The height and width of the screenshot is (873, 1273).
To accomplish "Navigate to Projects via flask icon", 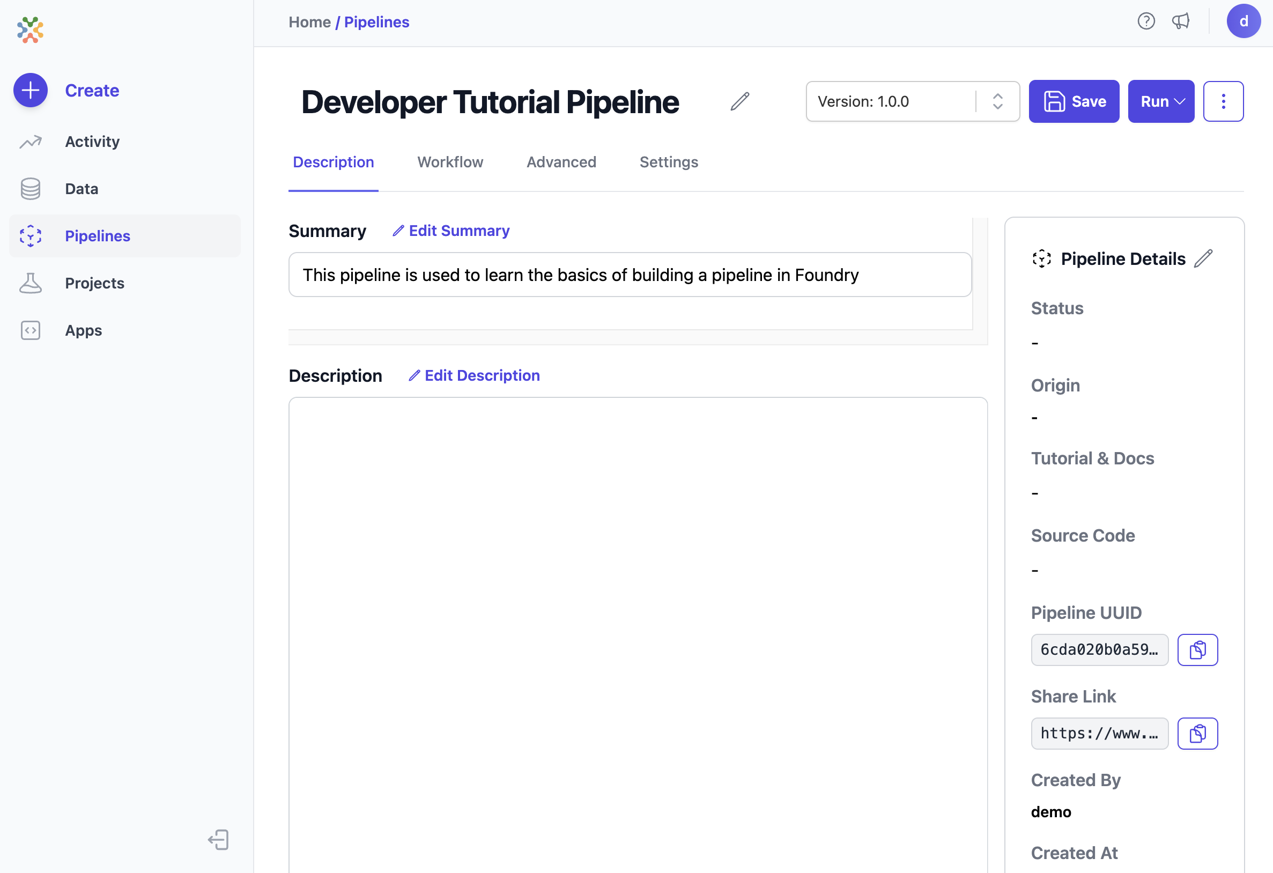I will (30, 283).
